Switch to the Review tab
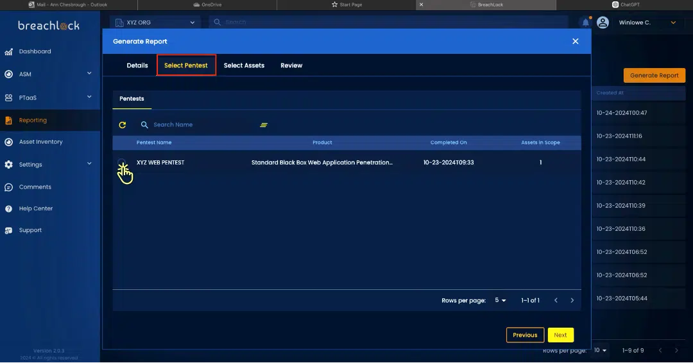The image size is (693, 363). pyautogui.click(x=291, y=65)
